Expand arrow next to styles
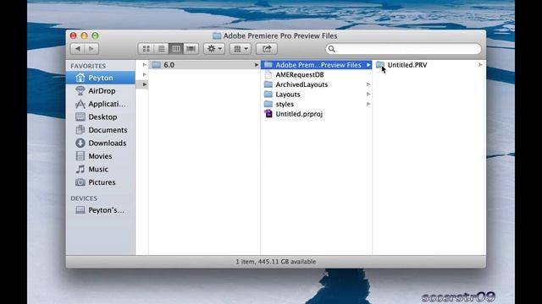Viewport: 542px width, 304px height. [368, 104]
